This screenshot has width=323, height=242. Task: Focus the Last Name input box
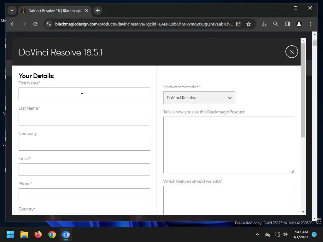(84, 119)
